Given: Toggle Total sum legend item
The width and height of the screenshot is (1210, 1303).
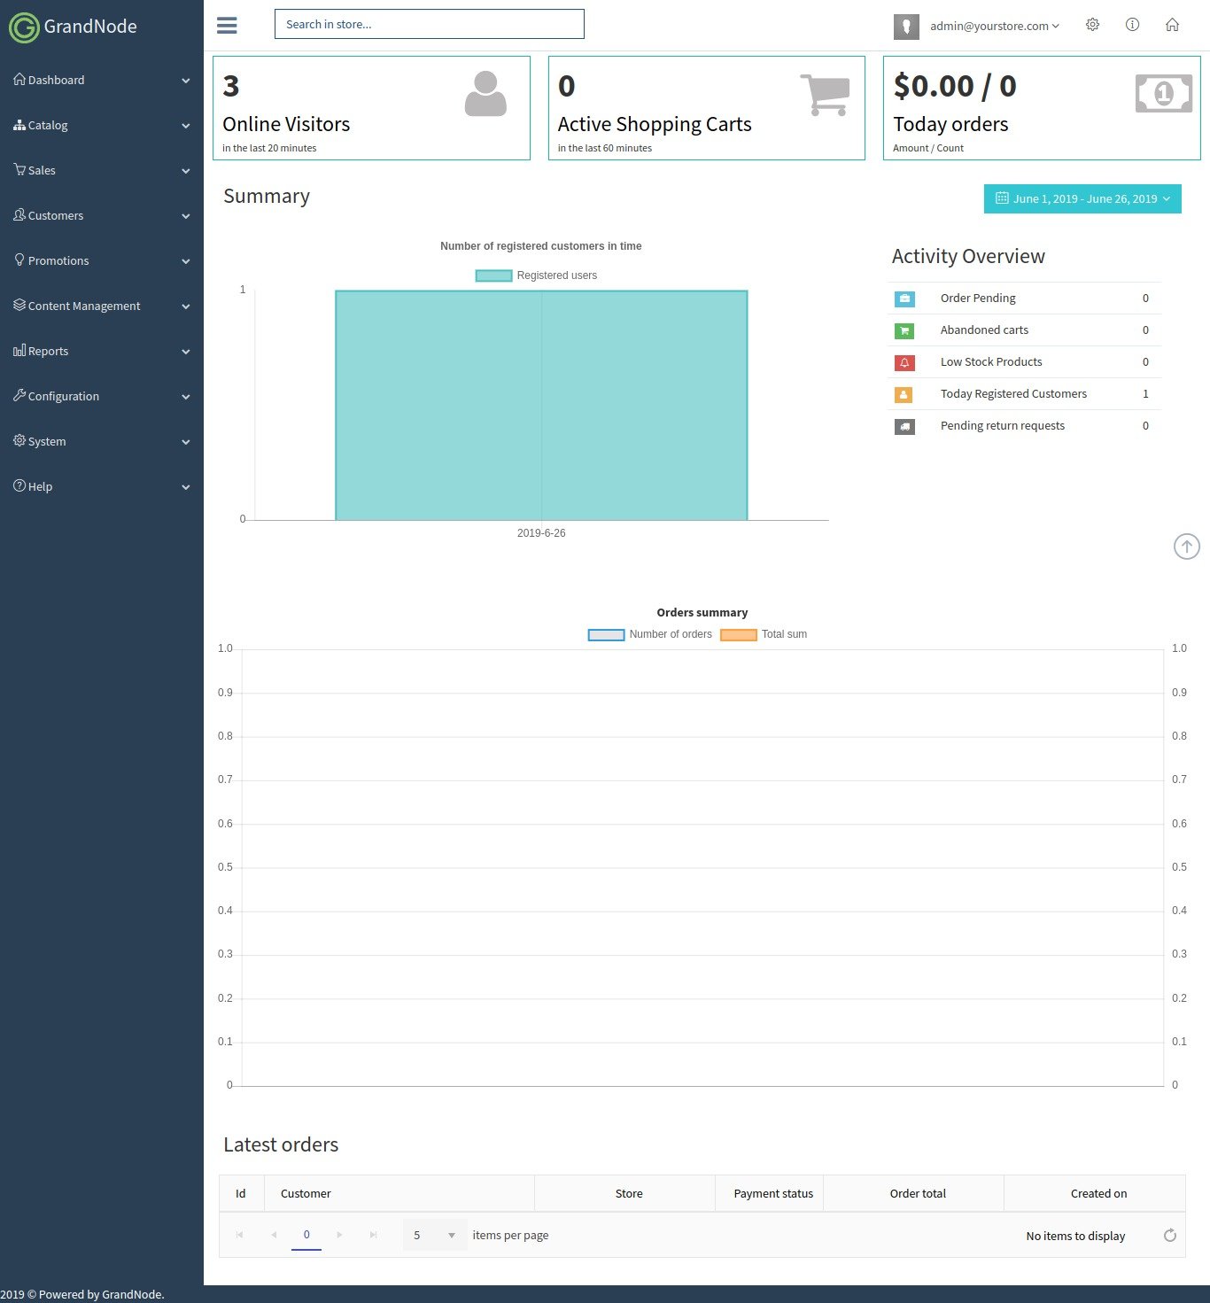Looking at the screenshot, I should [x=764, y=634].
